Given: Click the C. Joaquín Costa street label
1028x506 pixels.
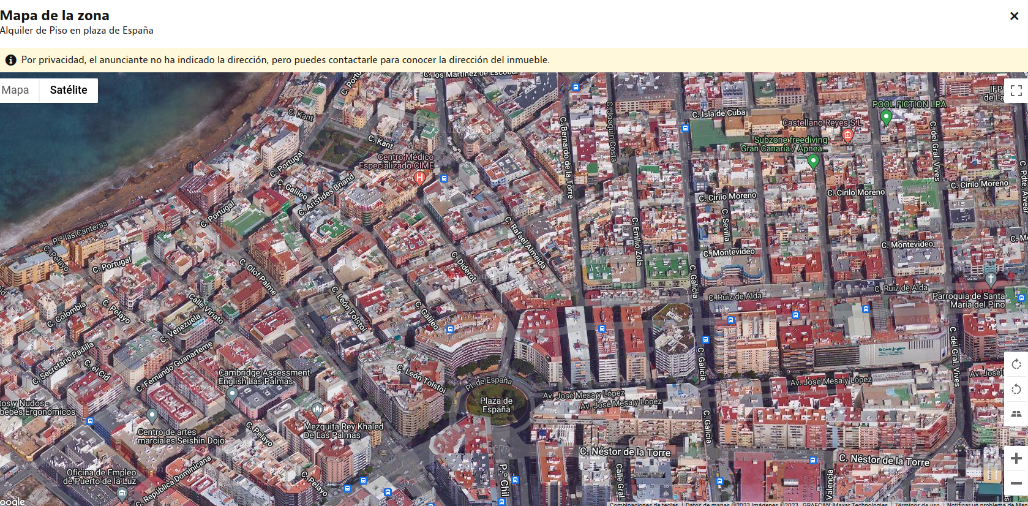Looking at the screenshot, I should [x=611, y=132].
